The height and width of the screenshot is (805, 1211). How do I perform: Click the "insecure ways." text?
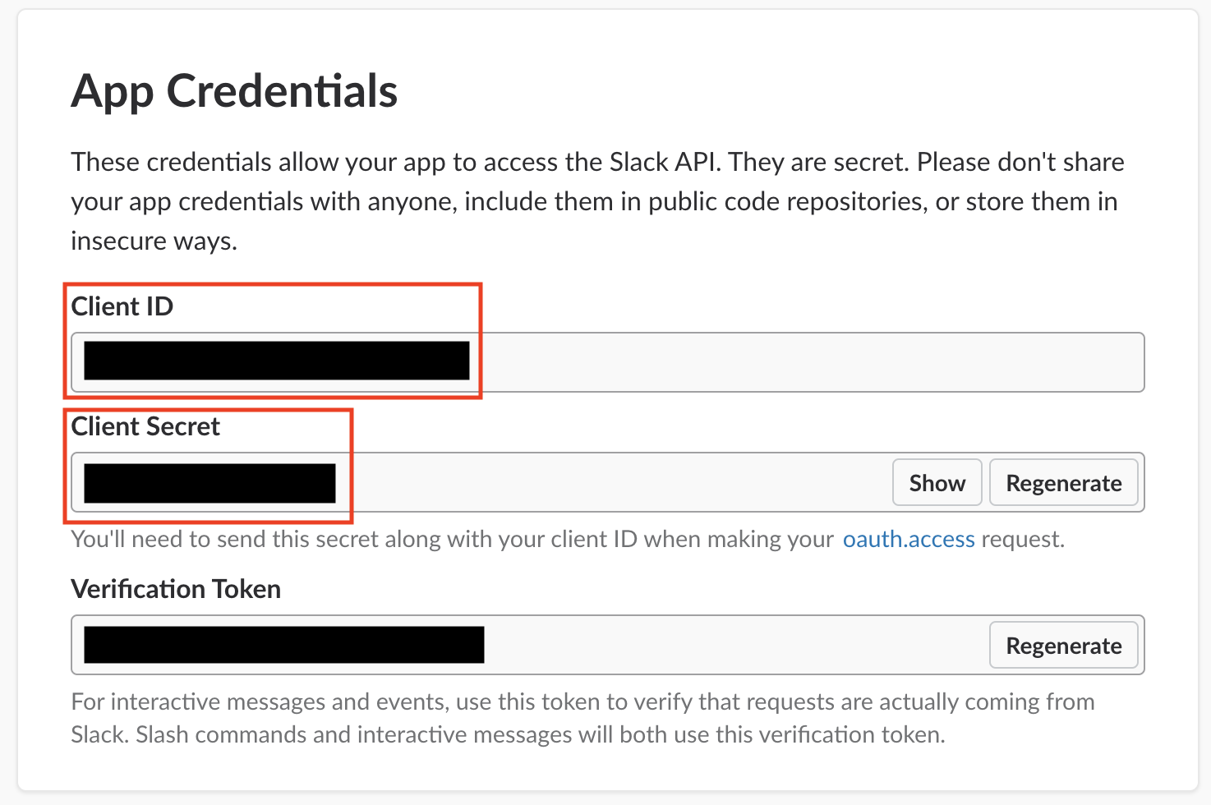coord(154,241)
